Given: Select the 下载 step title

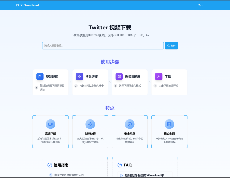Looking at the screenshot, I should (x=168, y=77).
